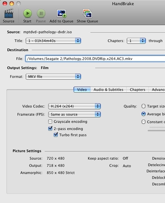Click the Film preset name in Output Settings
This screenshot has width=165, height=203.
pyautogui.click(x=45, y=68)
